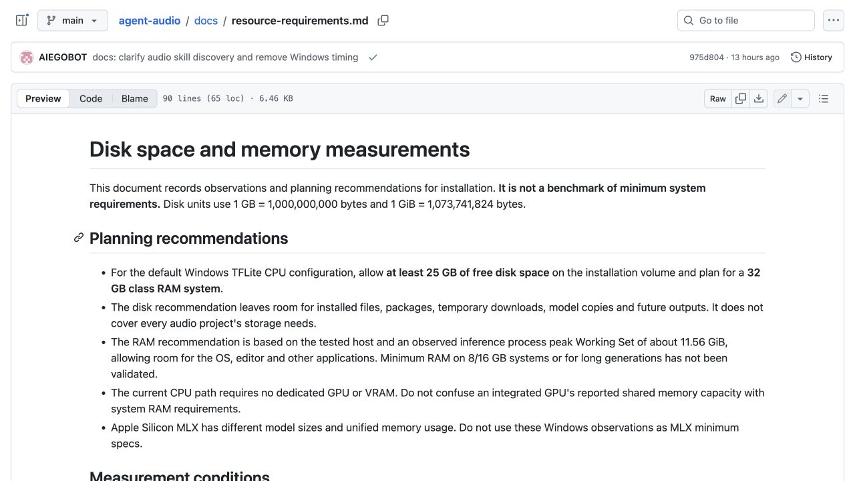View the file History
Image resolution: width=855 pixels, height=481 pixels.
(x=812, y=57)
